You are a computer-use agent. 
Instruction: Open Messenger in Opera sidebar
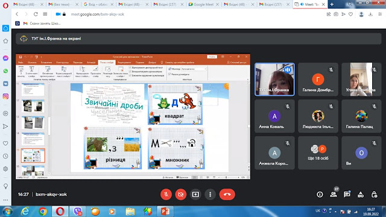coord(5,58)
